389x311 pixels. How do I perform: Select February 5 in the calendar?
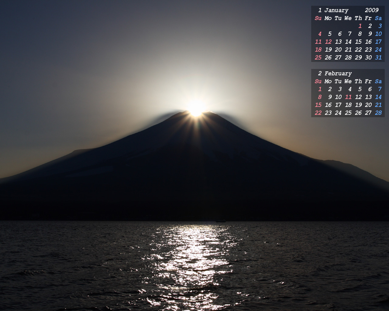coord(360,89)
